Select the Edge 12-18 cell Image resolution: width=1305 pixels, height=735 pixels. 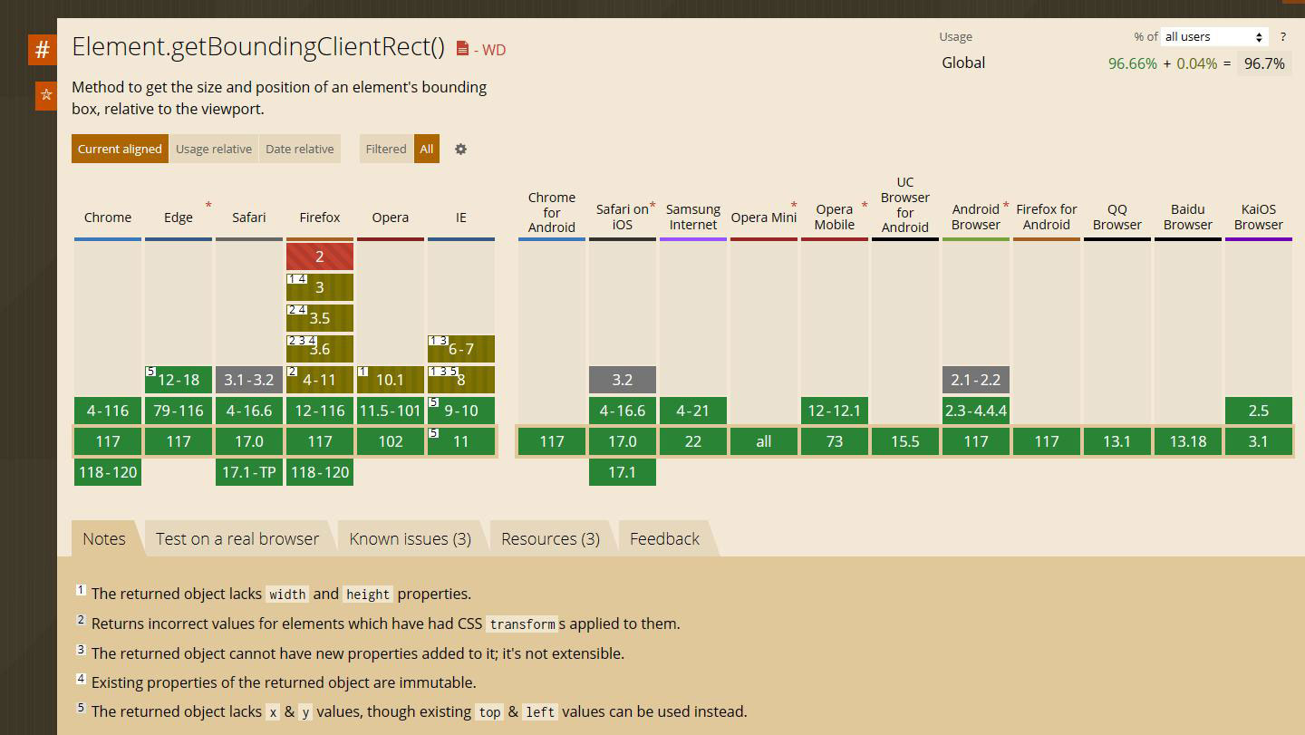click(x=179, y=380)
